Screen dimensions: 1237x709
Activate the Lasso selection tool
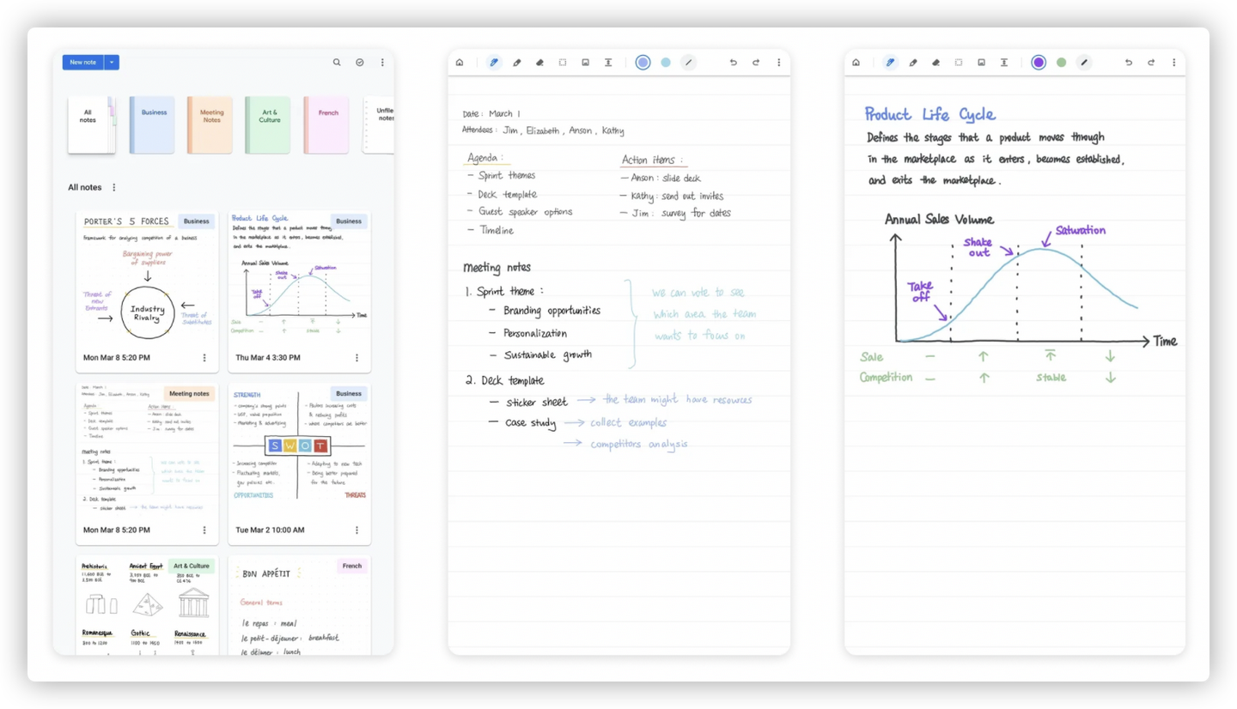pos(562,62)
